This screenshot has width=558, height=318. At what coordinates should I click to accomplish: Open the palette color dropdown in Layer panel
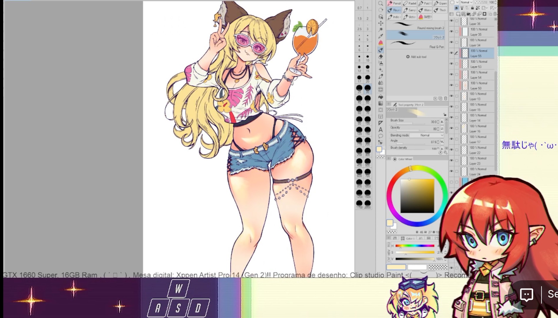pyautogui.click(x=454, y=2)
